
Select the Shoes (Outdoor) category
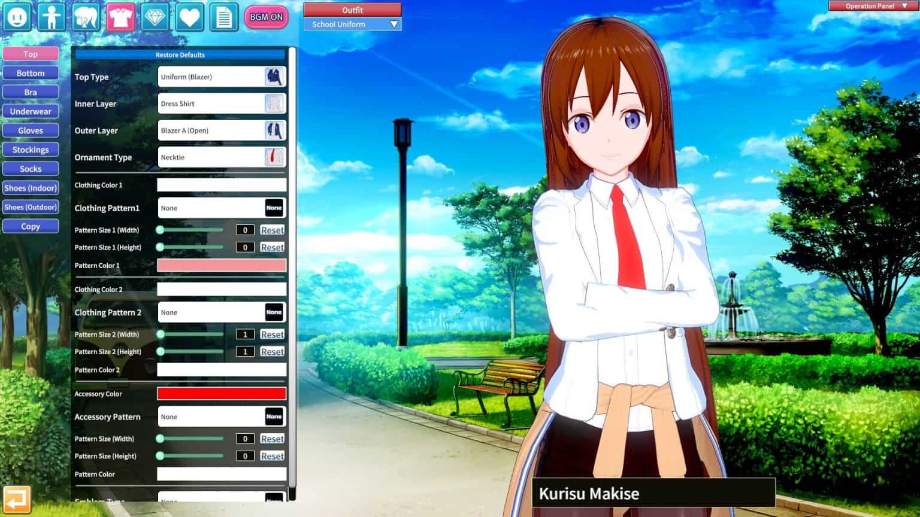point(30,207)
